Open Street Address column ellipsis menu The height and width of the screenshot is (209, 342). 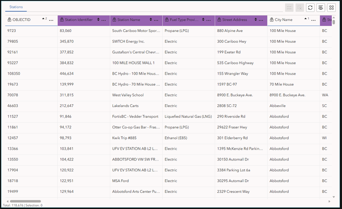pos(261,20)
